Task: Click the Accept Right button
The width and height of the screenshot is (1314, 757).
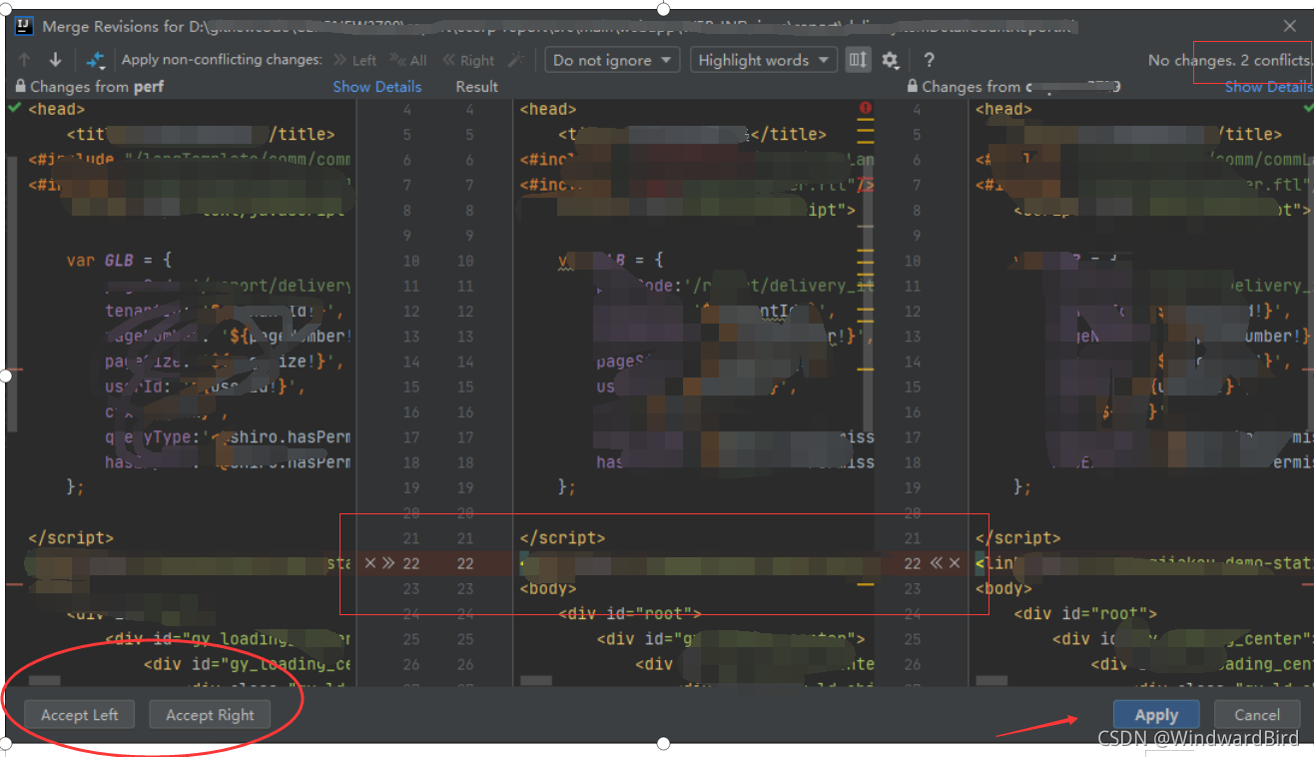Action: coord(210,714)
